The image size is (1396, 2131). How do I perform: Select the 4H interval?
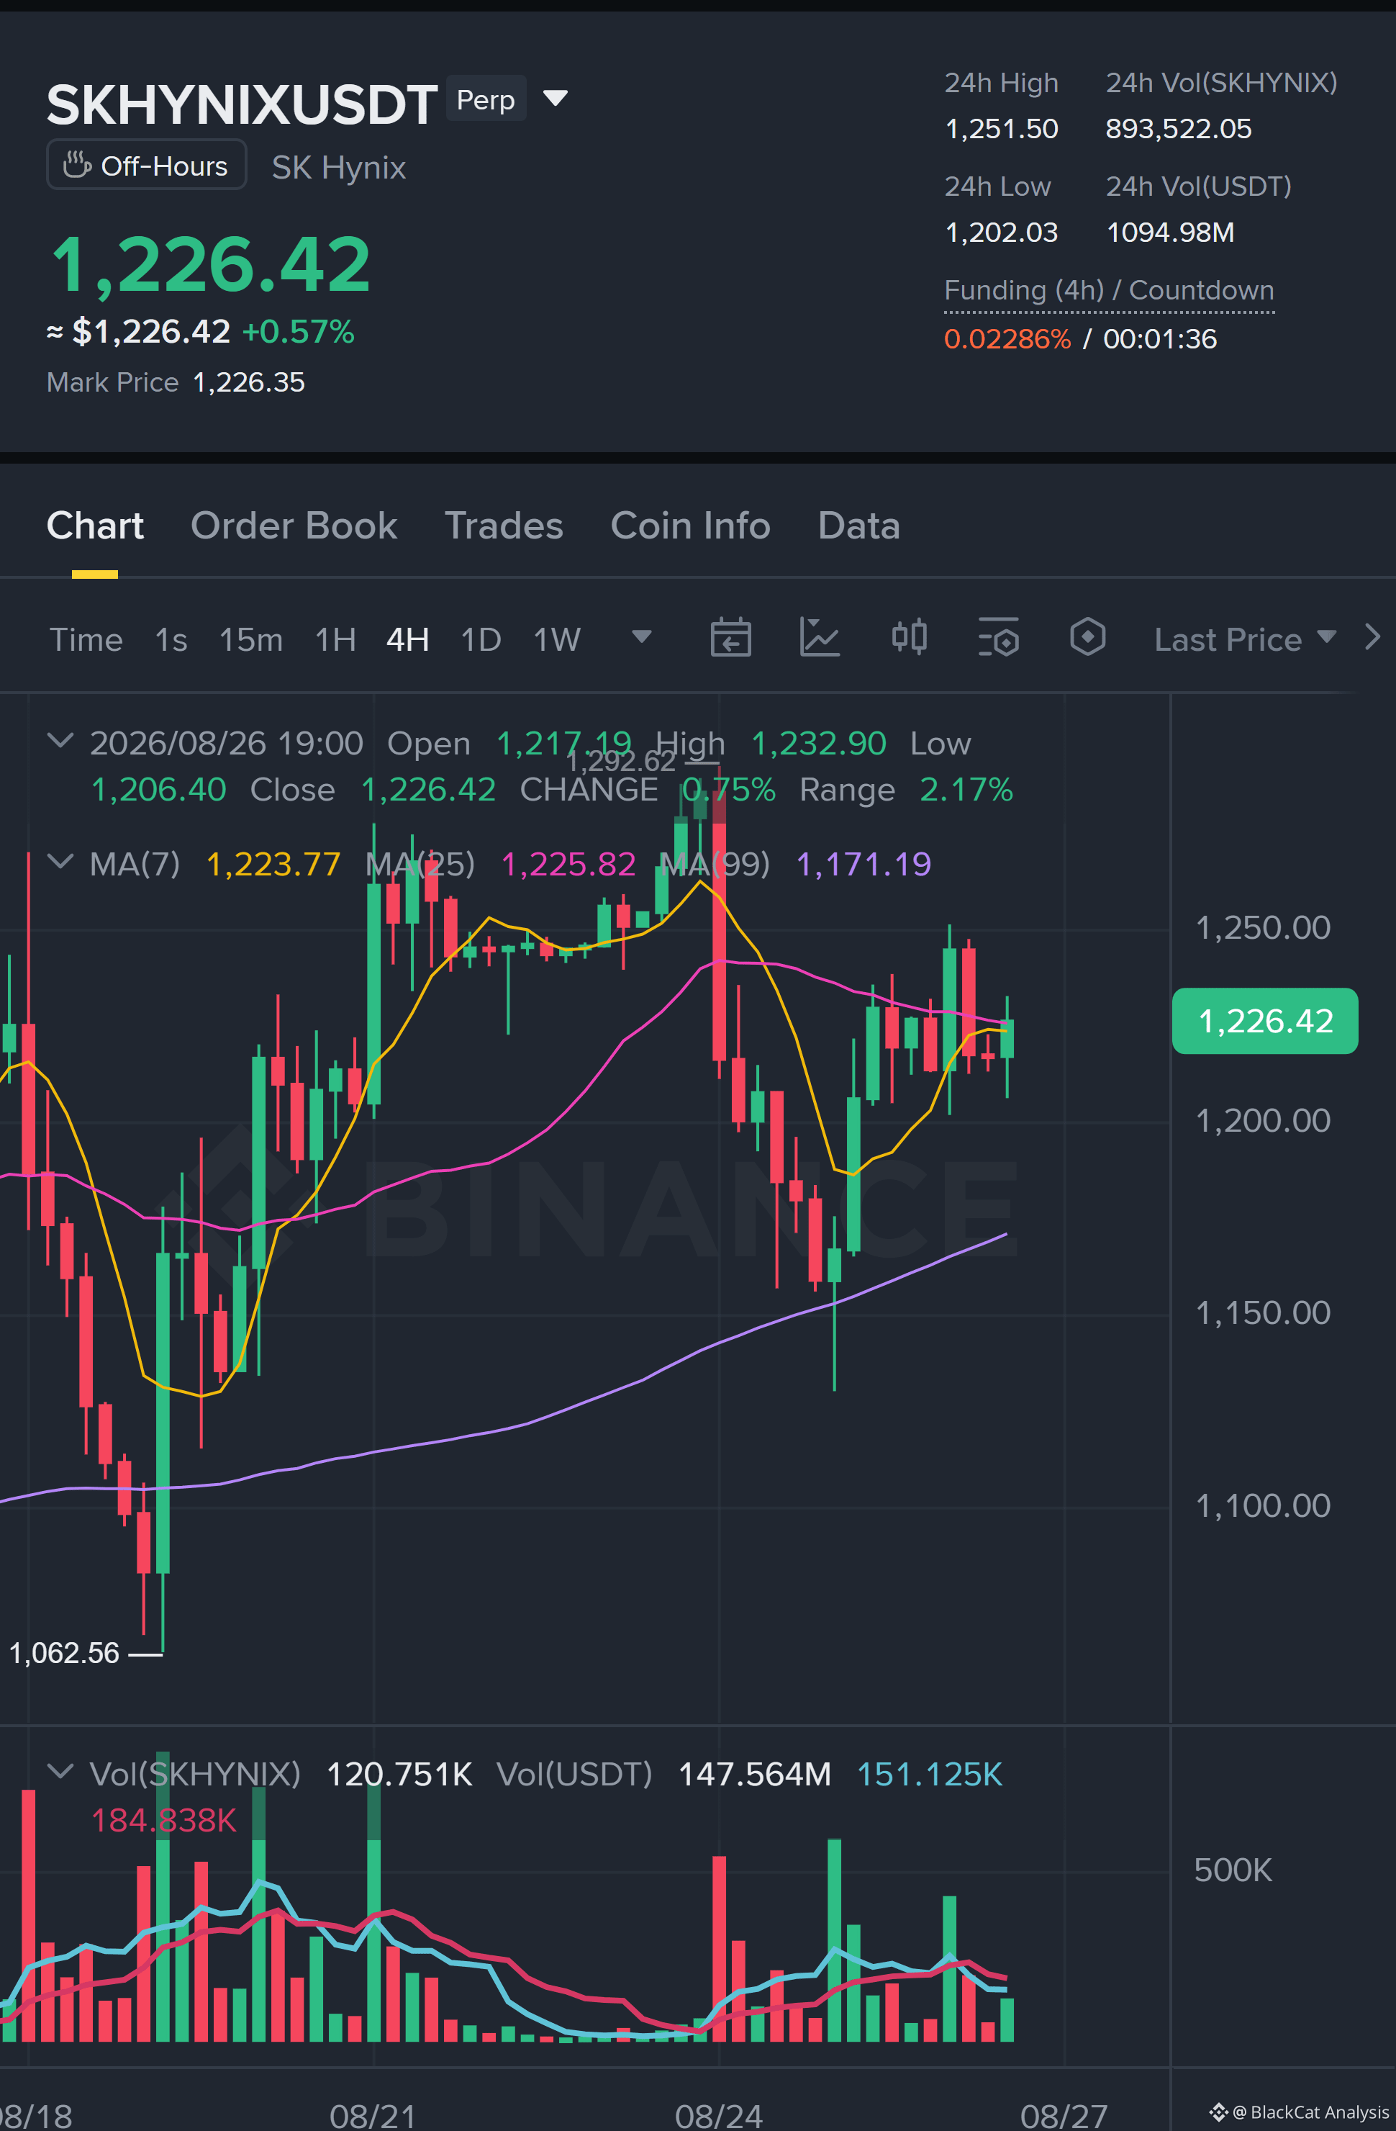click(407, 639)
